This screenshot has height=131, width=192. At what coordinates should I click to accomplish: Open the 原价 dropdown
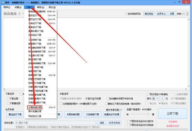click(x=155, y=99)
